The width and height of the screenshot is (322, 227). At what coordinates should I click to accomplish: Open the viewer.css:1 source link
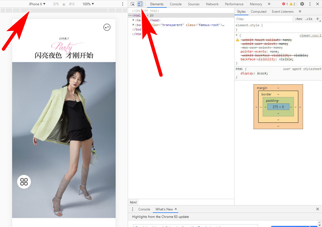310,35
